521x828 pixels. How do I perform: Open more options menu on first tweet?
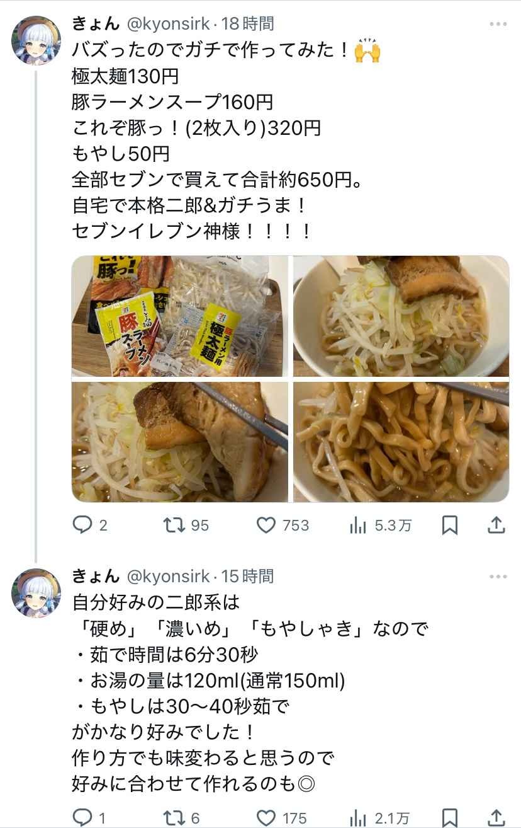click(x=498, y=24)
